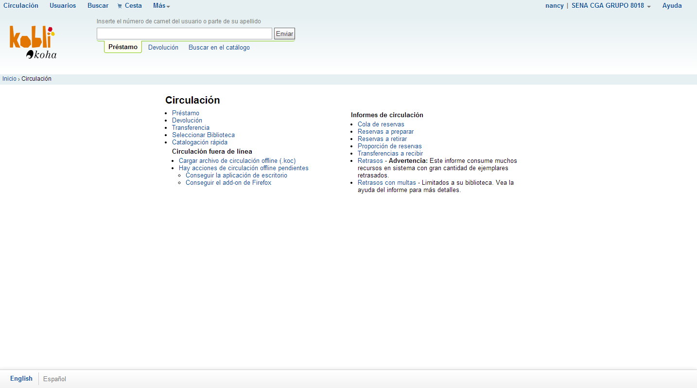Open the Cola de reservas report

point(381,124)
